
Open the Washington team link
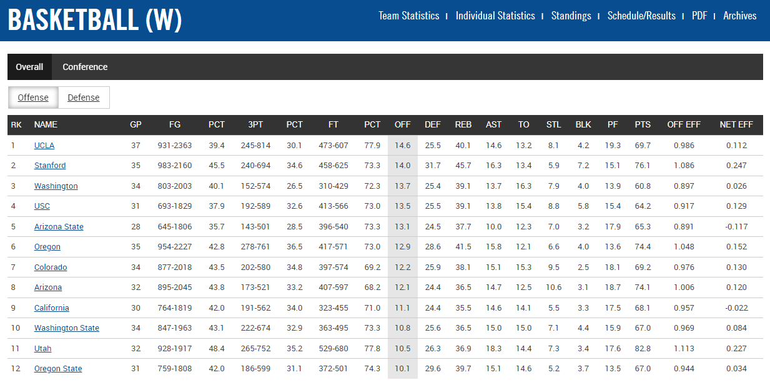(x=56, y=186)
